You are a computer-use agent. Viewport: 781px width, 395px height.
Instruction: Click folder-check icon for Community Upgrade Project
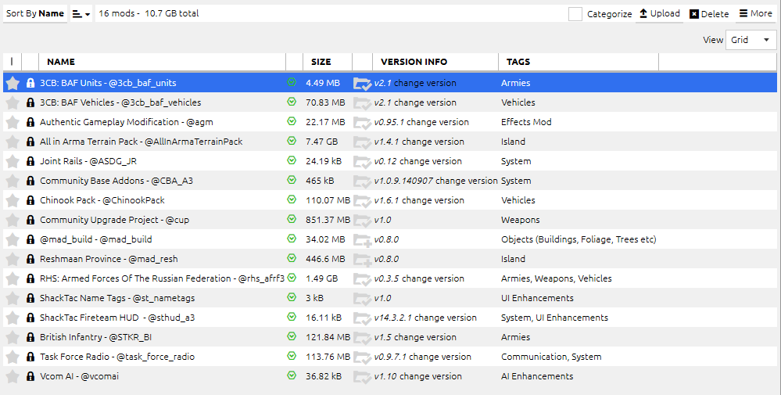362,221
